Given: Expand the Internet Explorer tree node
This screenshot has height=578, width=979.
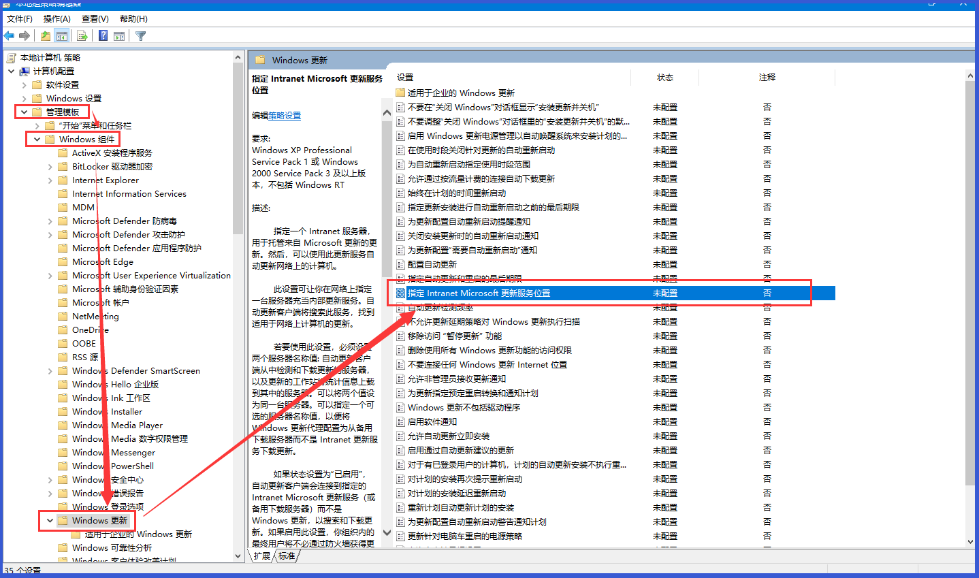Looking at the screenshot, I should (50, 180).
